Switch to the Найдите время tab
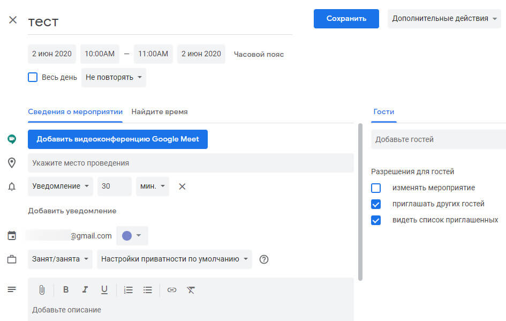The height and width of the screenshot is (321, 506). pos(159,111)
